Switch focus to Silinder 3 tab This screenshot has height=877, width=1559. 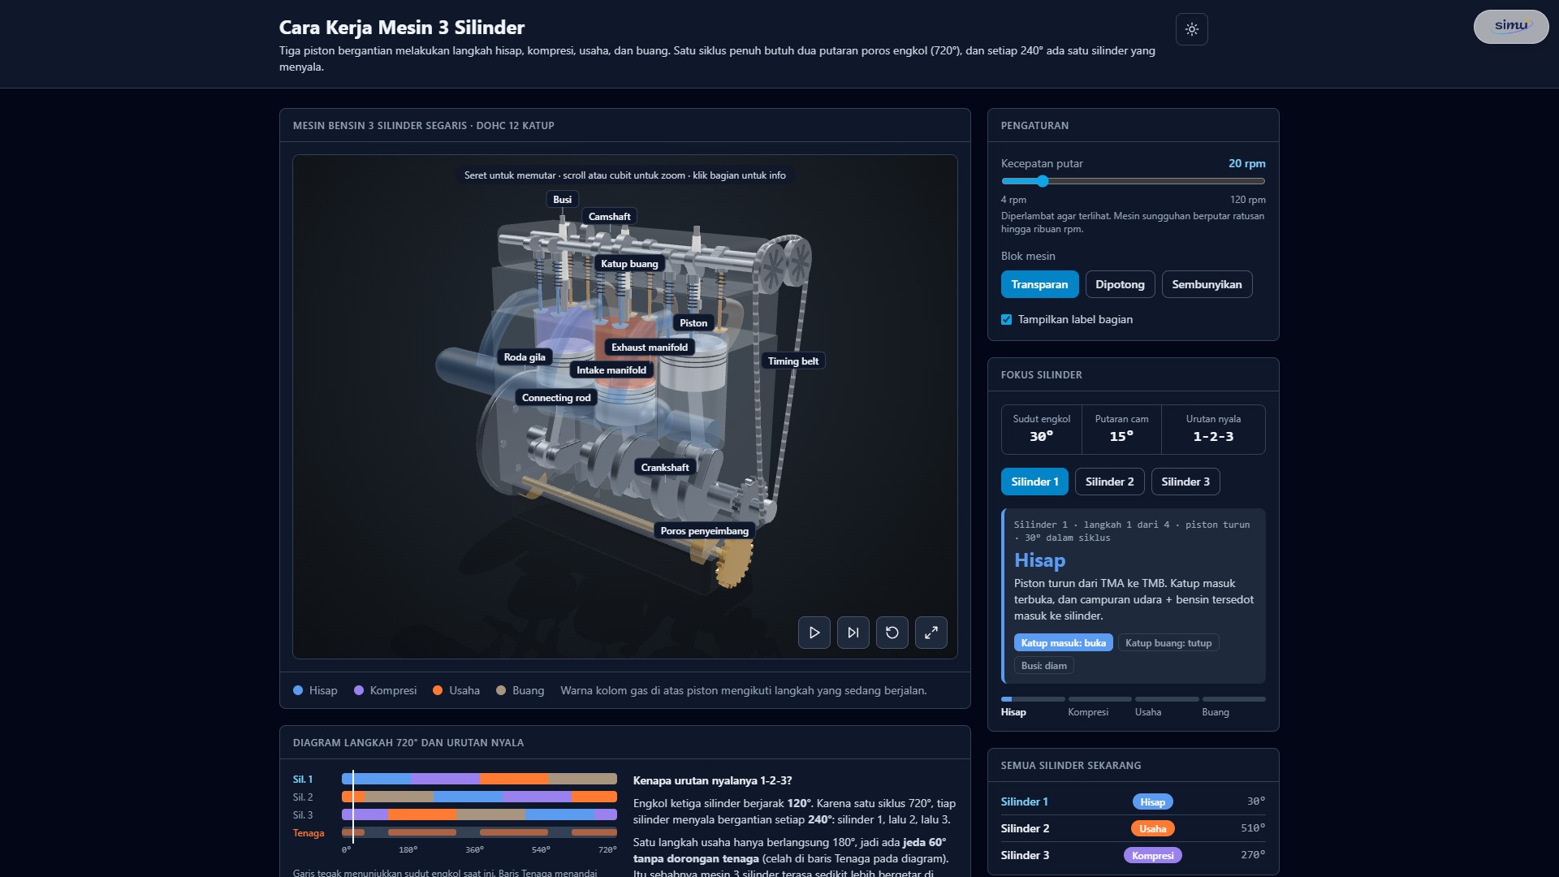[x=1185, y=482]
